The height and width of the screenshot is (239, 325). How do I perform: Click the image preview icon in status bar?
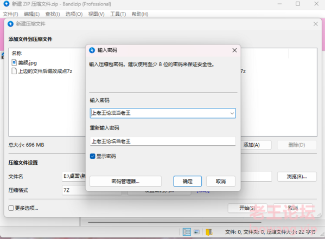pyautogui.click(x=196, y=232)
